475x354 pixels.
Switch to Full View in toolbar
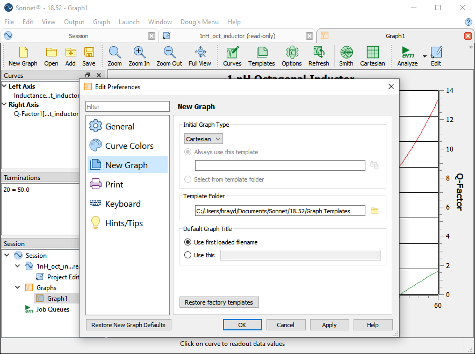click(x=200, y=56)
